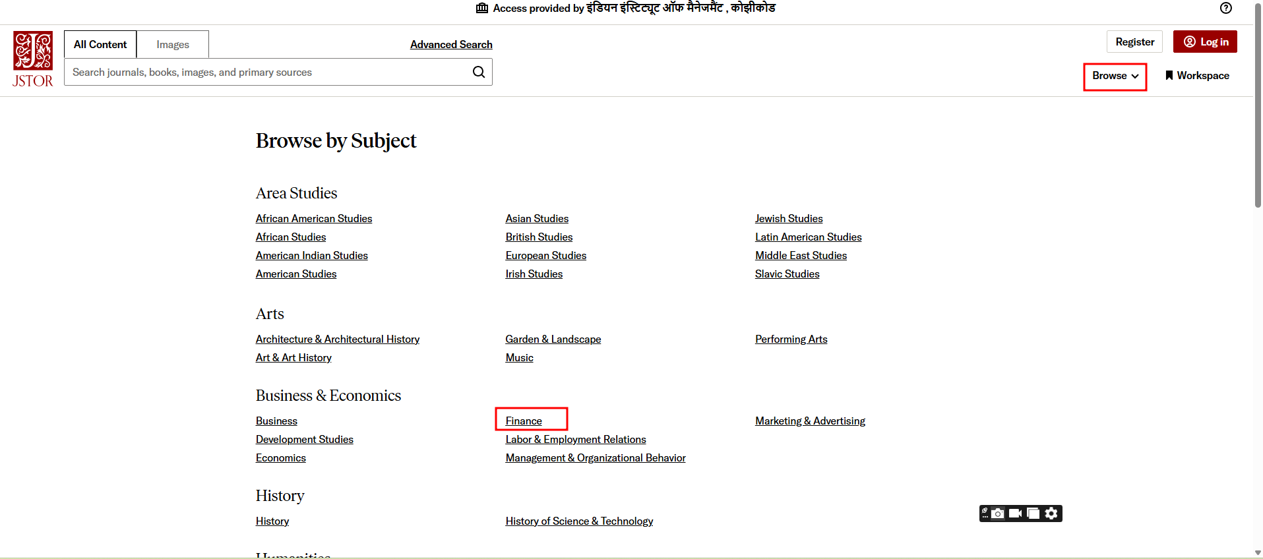Click the search magnifier icon
This screenshot has width=1263, height=559.
(479, 72)
